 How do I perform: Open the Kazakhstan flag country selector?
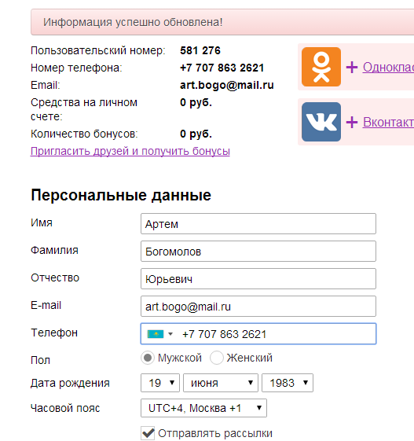pyautogui.click(x=160, y=334)
